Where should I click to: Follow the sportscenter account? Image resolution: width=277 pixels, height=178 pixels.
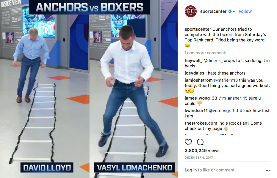(x=245, y=11)
